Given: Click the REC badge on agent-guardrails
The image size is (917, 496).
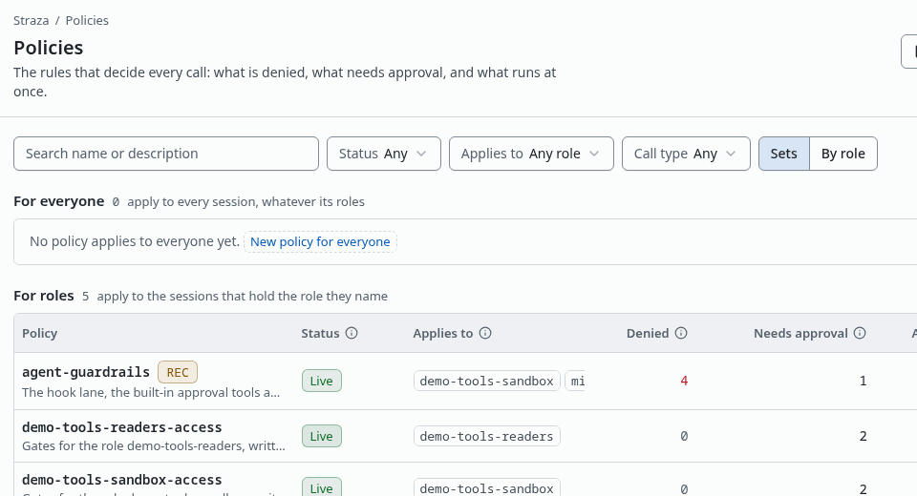Looking at the screenshot, I should (x=178, y=372).
